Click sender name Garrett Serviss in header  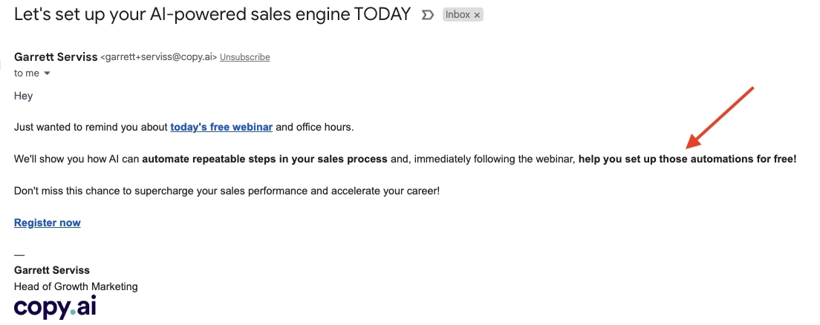pos(56,56)
